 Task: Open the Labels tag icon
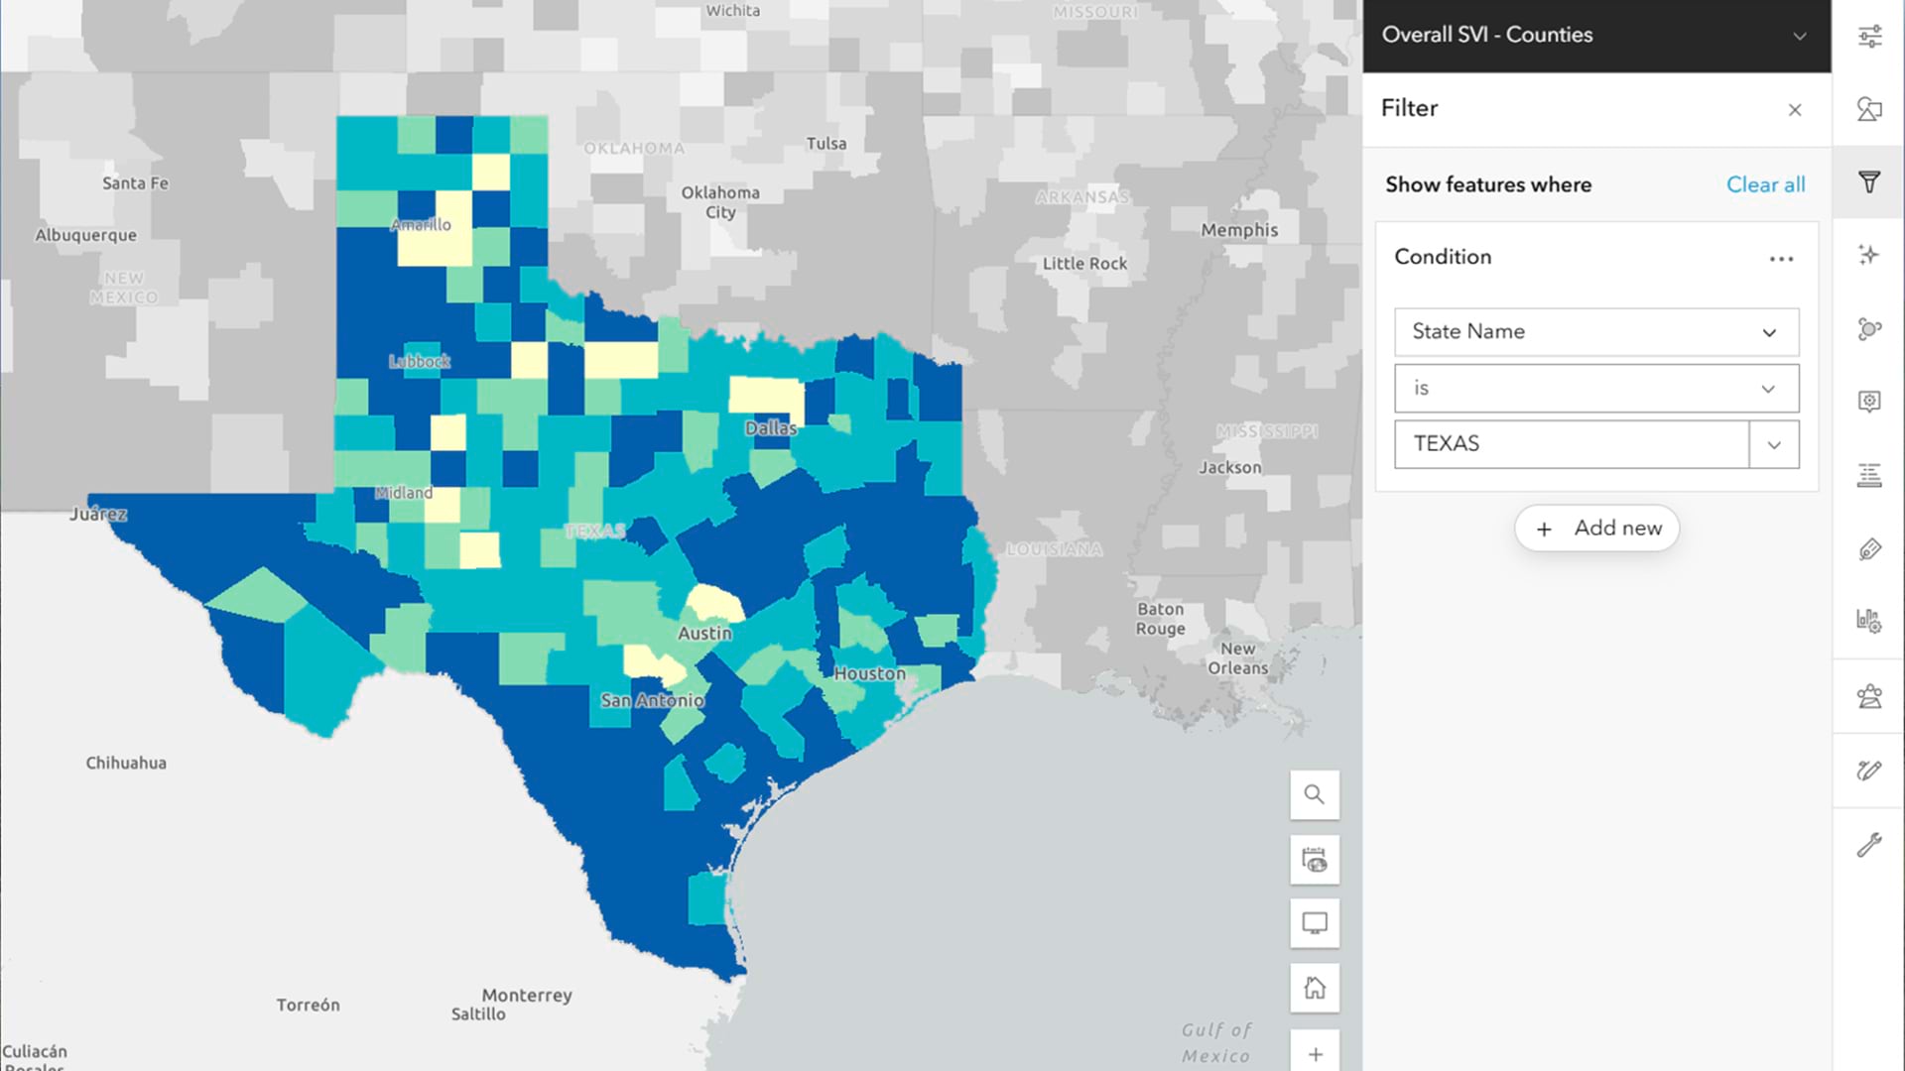(x=1869, y=549)
